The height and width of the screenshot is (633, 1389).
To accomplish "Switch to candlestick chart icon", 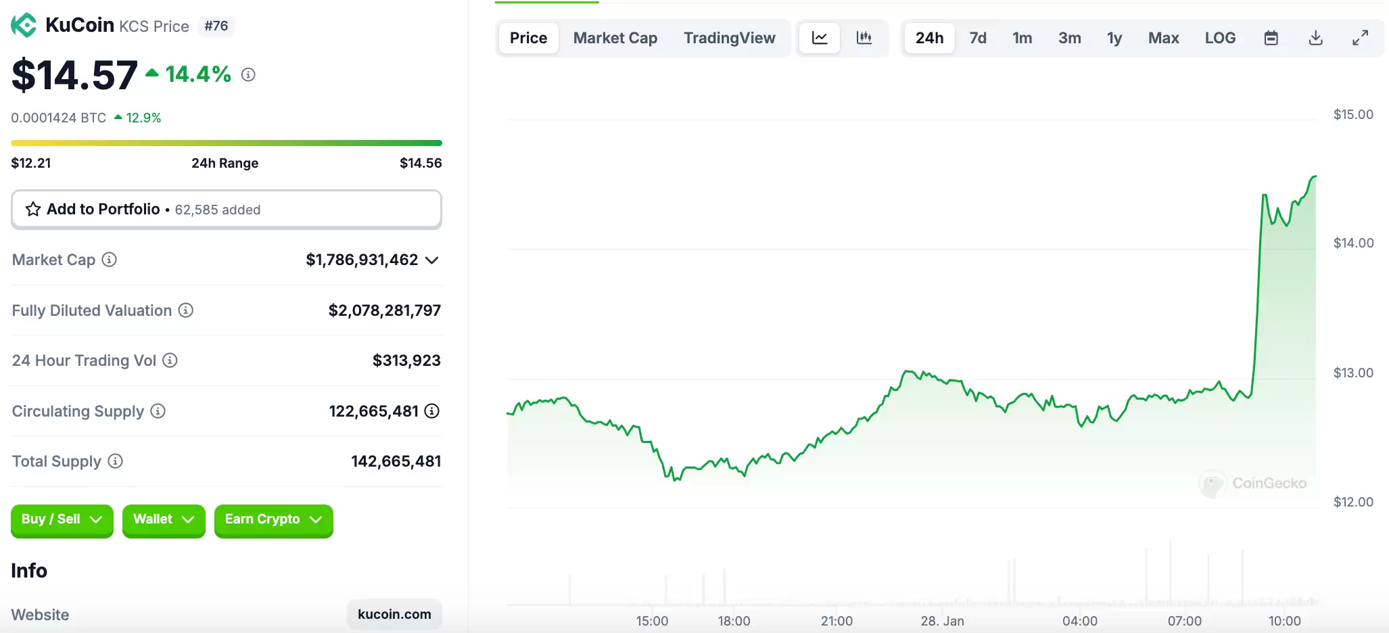I will 864,38.
